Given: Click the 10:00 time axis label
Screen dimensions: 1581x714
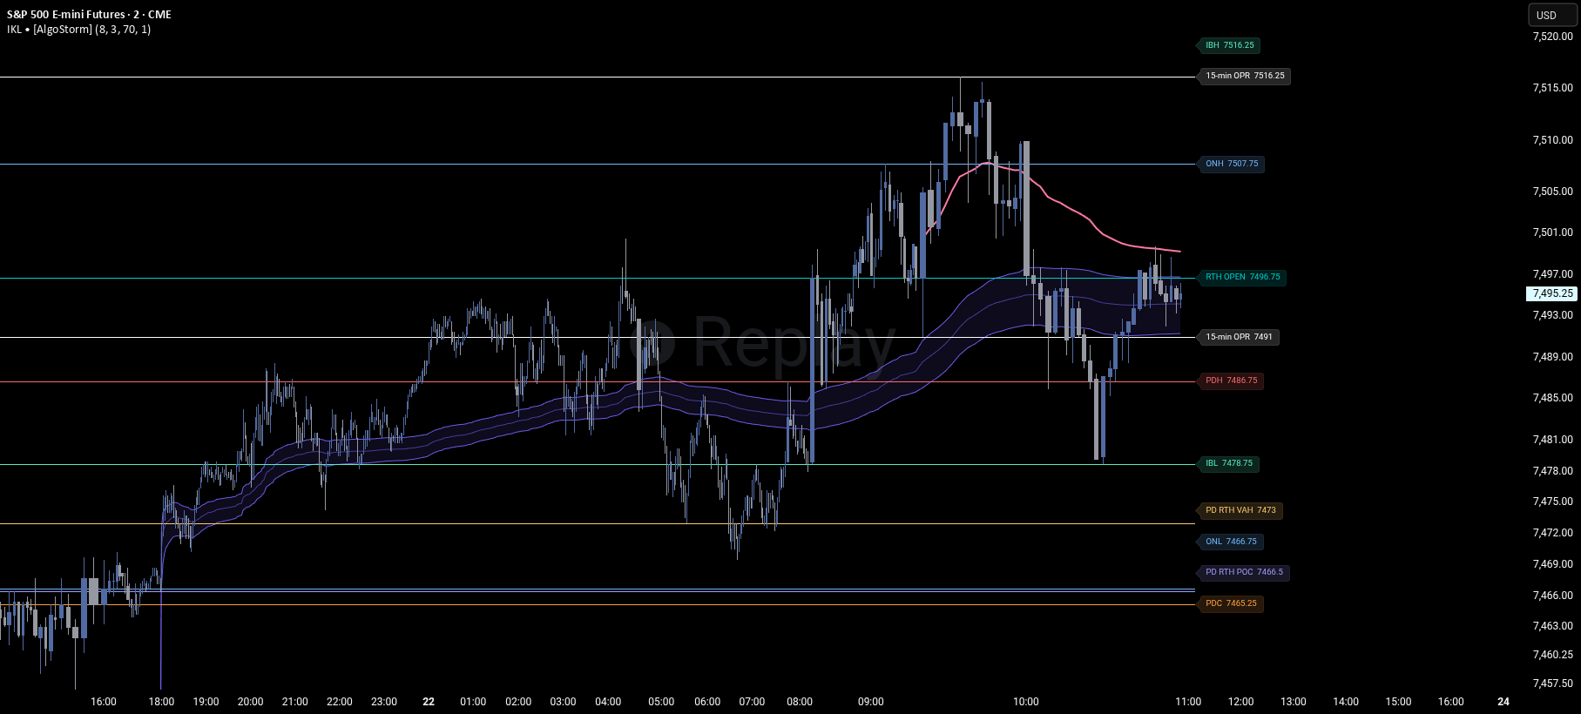Looking at the screenshot, I should (x=1026, y=702).
